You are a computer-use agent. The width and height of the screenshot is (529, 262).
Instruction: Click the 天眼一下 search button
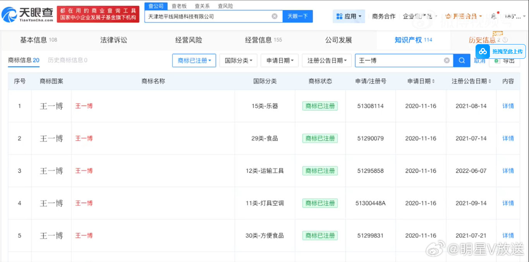(297, 16)
